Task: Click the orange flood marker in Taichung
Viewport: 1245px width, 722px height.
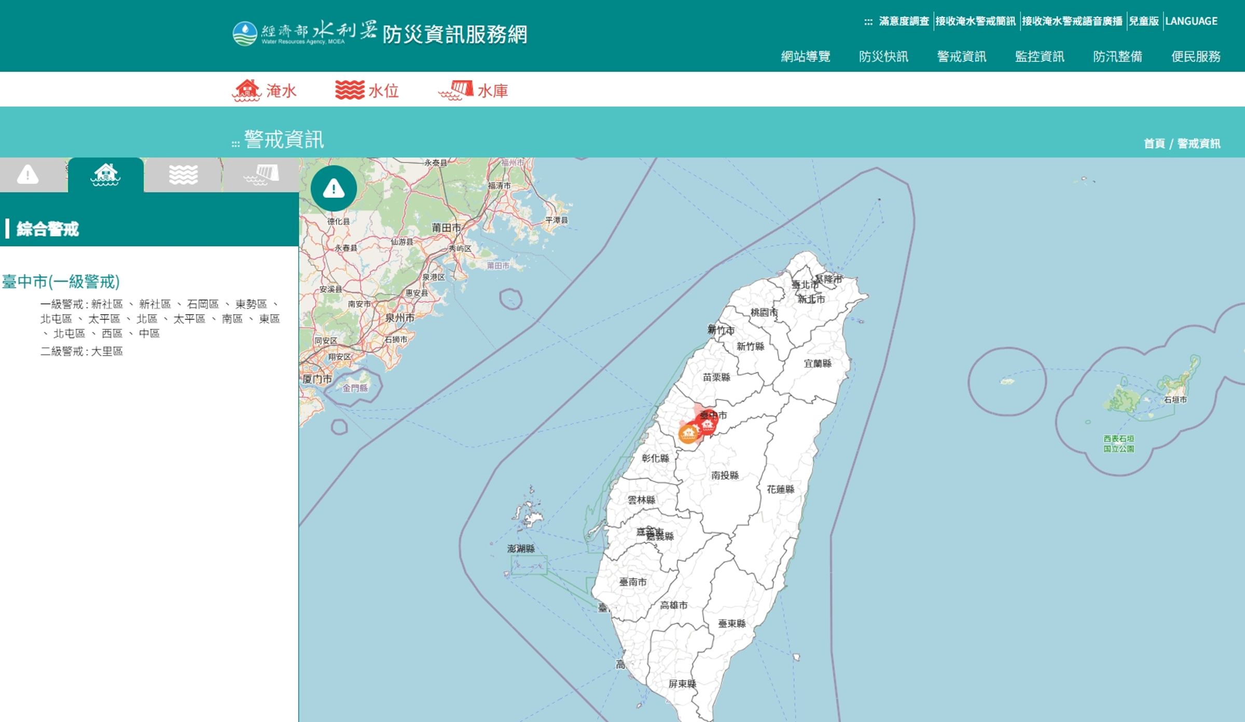Action: coord(688,434)
